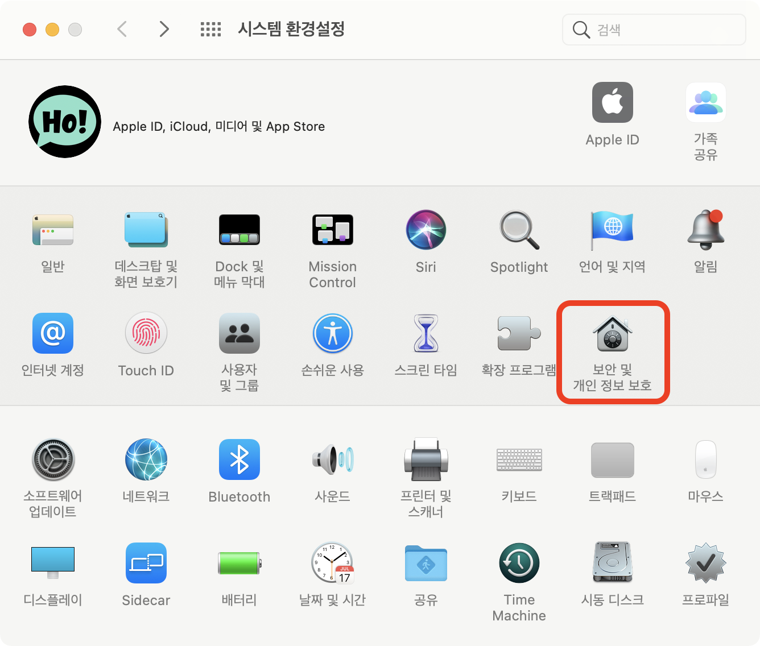
Task: Open 트랙패드 trackpad preferences
Action: coord(613,459)
